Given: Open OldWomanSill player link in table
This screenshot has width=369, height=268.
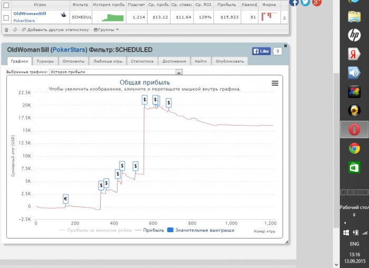Looking at the screenshot, I should pos(30,14).
